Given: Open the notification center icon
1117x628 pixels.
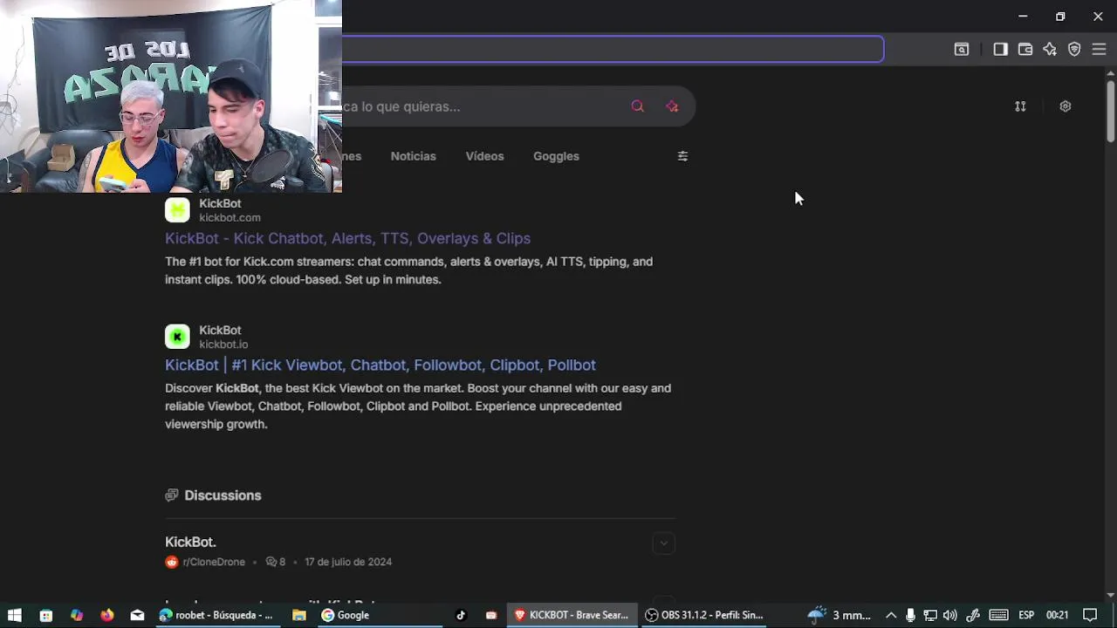Looking at the screenshot, I should (1090, 615).
